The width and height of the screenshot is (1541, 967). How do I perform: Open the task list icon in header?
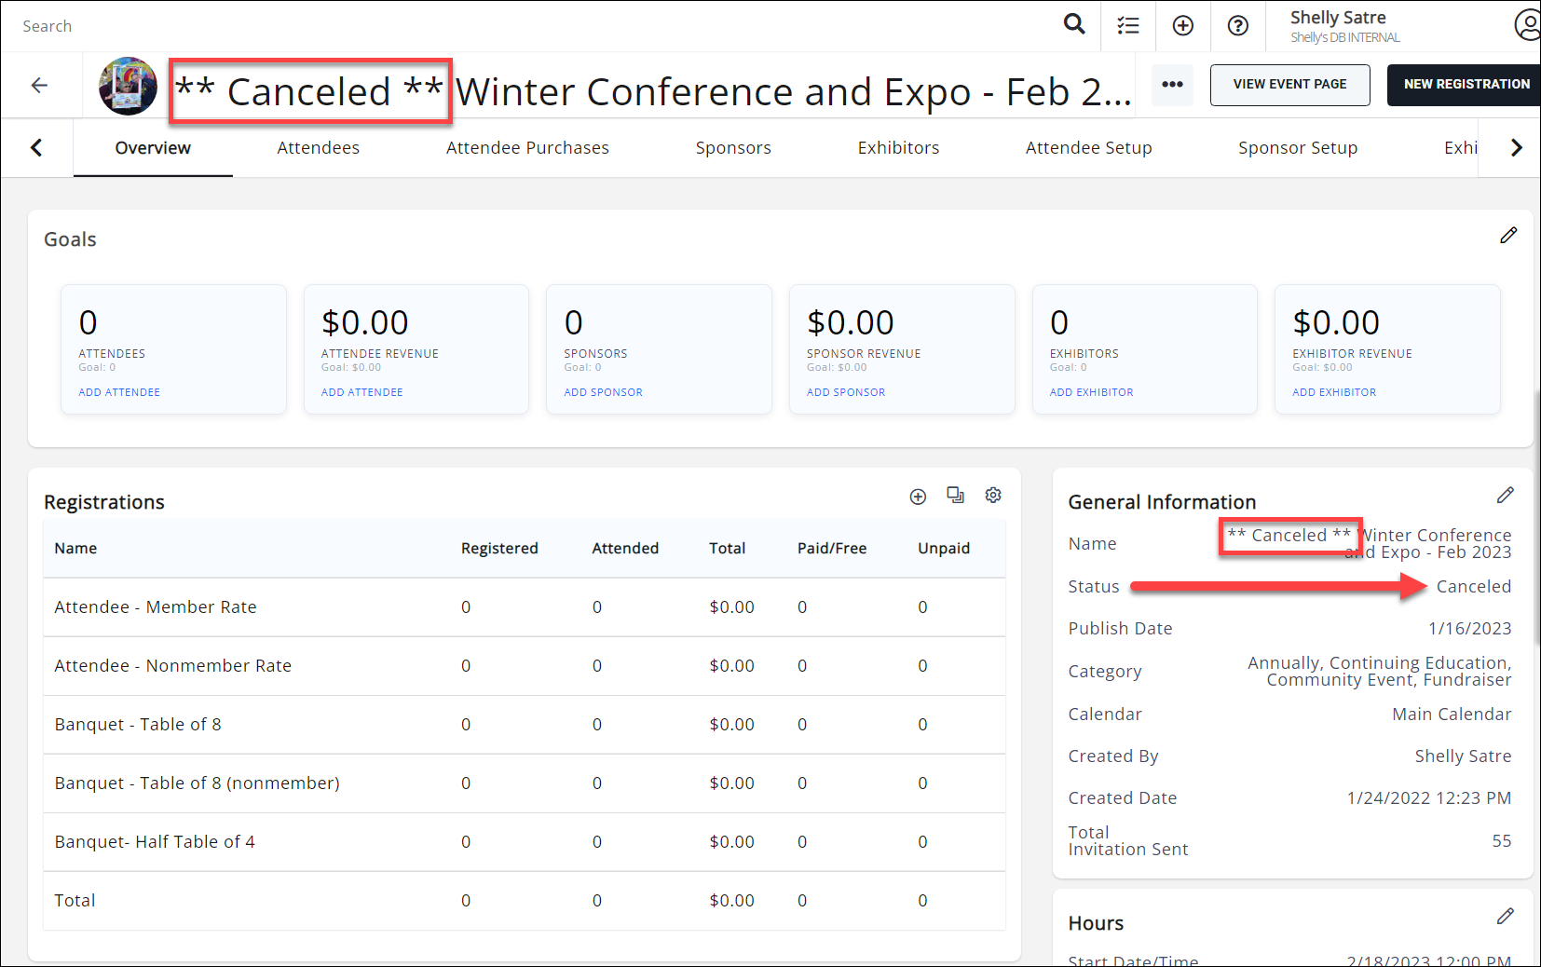[1128, 26]
